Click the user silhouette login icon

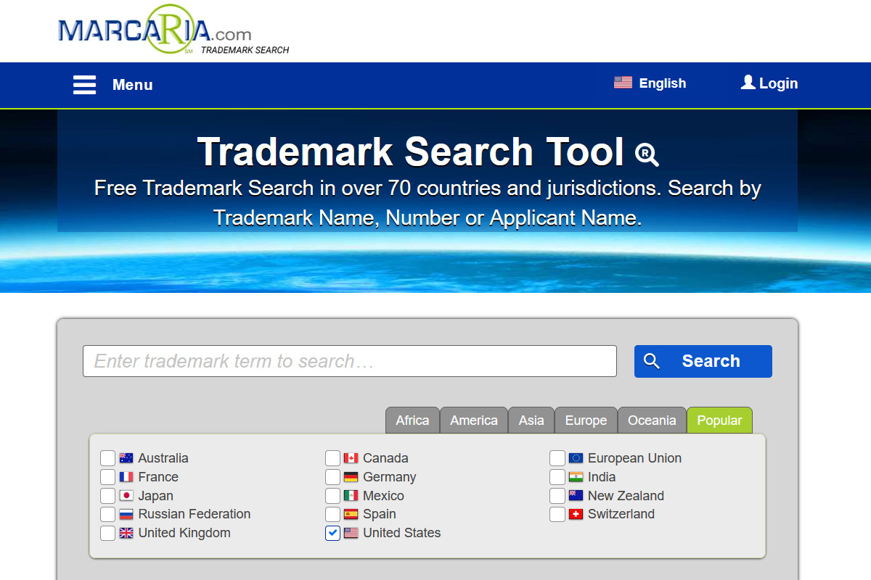(x=748, y=83)
